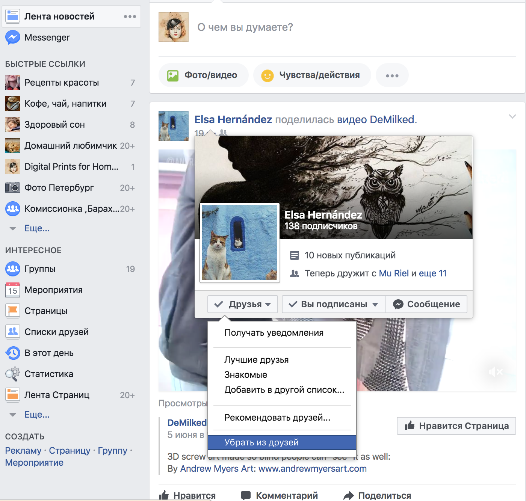Viewport: 526px width, 501px height.
Task: Click Комментарий under the post
Action: (x=279, y=495)
